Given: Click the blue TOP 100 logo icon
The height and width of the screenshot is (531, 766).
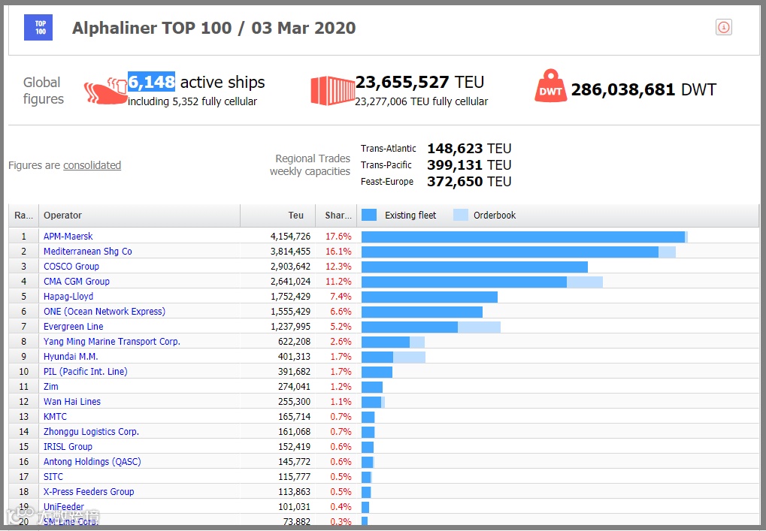Looking at the screenshot, I should click(x=38, y=27).
